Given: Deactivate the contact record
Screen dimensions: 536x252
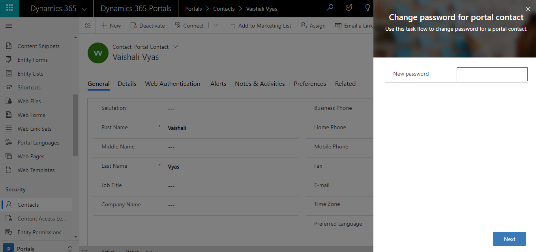Looking at the screenshot, I should point(147,26).
